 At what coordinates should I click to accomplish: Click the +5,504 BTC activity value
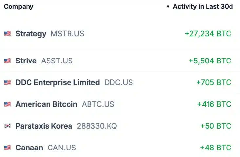point(210,61)
